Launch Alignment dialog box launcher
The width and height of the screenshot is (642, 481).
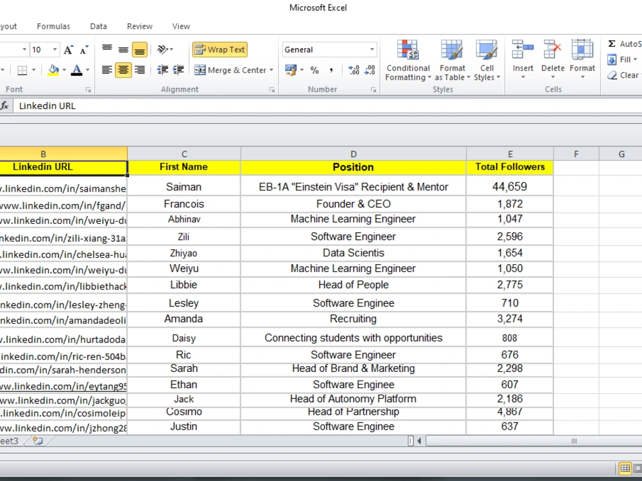pos(272,90)
